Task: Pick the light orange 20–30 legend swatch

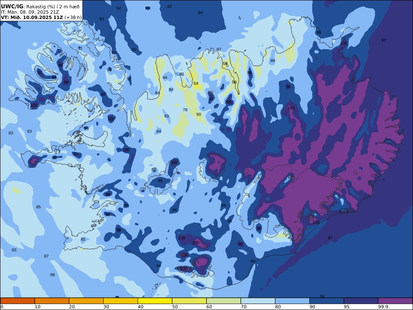Action: coord(86,301)
